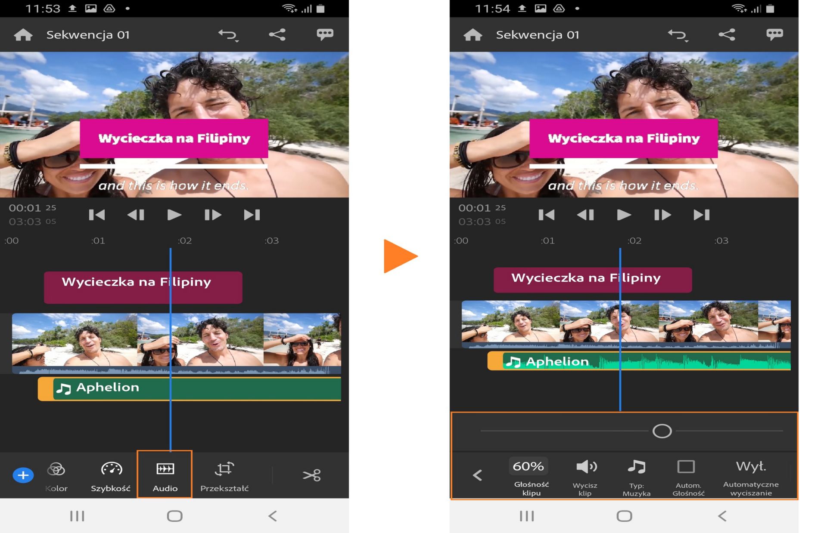Tap the scissors split icon
827x533 pixels.
(311, 475)
